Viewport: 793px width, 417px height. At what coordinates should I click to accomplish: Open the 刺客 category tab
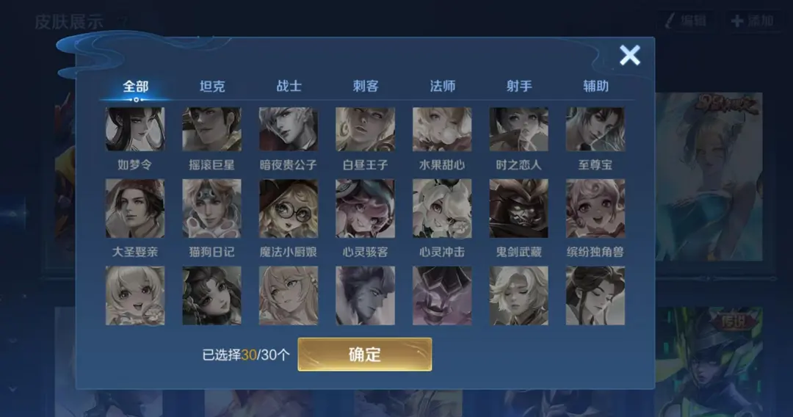tap(366, 87)
